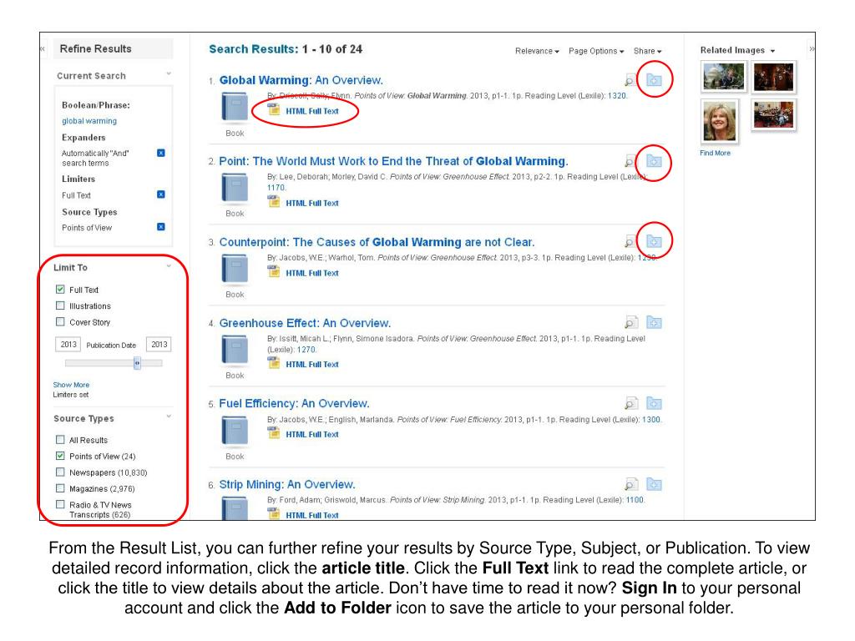Preview the Fuel Efficiency: An Overview record
Screen dimensions: 855x641
tap(630, 404)
